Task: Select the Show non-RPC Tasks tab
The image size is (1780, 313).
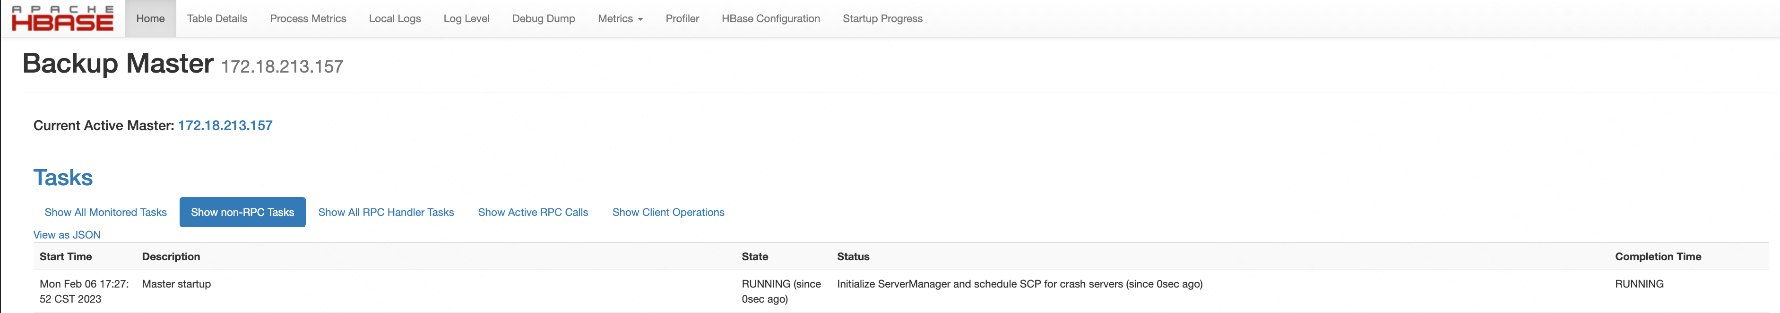Action: point(242,212)
